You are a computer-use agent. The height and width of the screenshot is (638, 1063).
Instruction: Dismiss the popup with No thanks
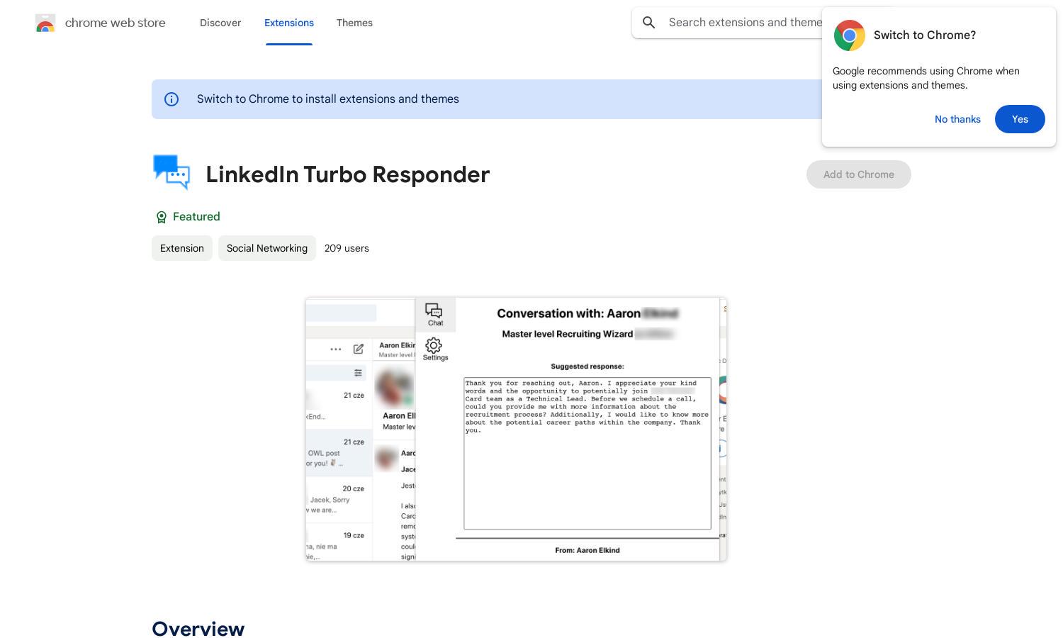(x=957, y=119)
